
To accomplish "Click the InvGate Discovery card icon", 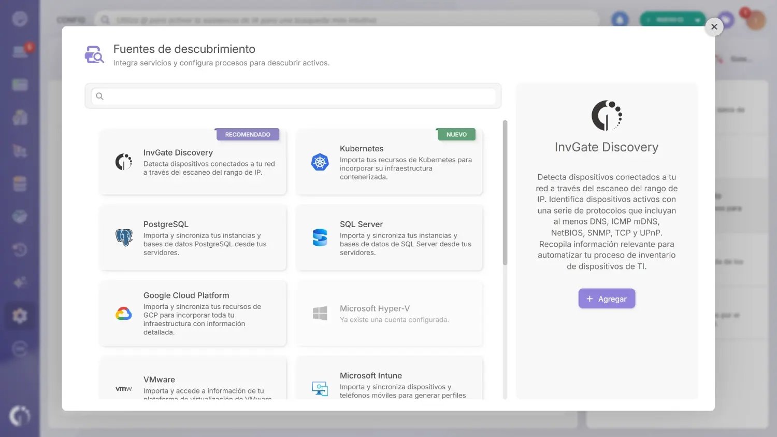I will coord(124,162).
